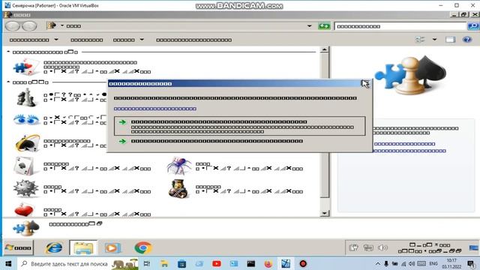480x270 pixels.
Task: Open the Windows 7 Start button in VM
Action: click(x=19, y=247)
